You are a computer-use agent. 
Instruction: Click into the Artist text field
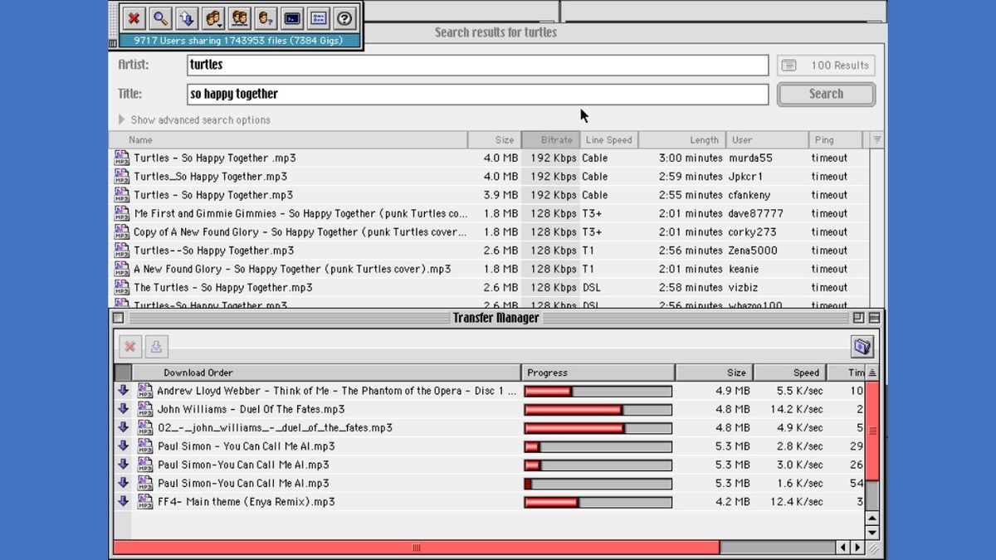[477, 65]
